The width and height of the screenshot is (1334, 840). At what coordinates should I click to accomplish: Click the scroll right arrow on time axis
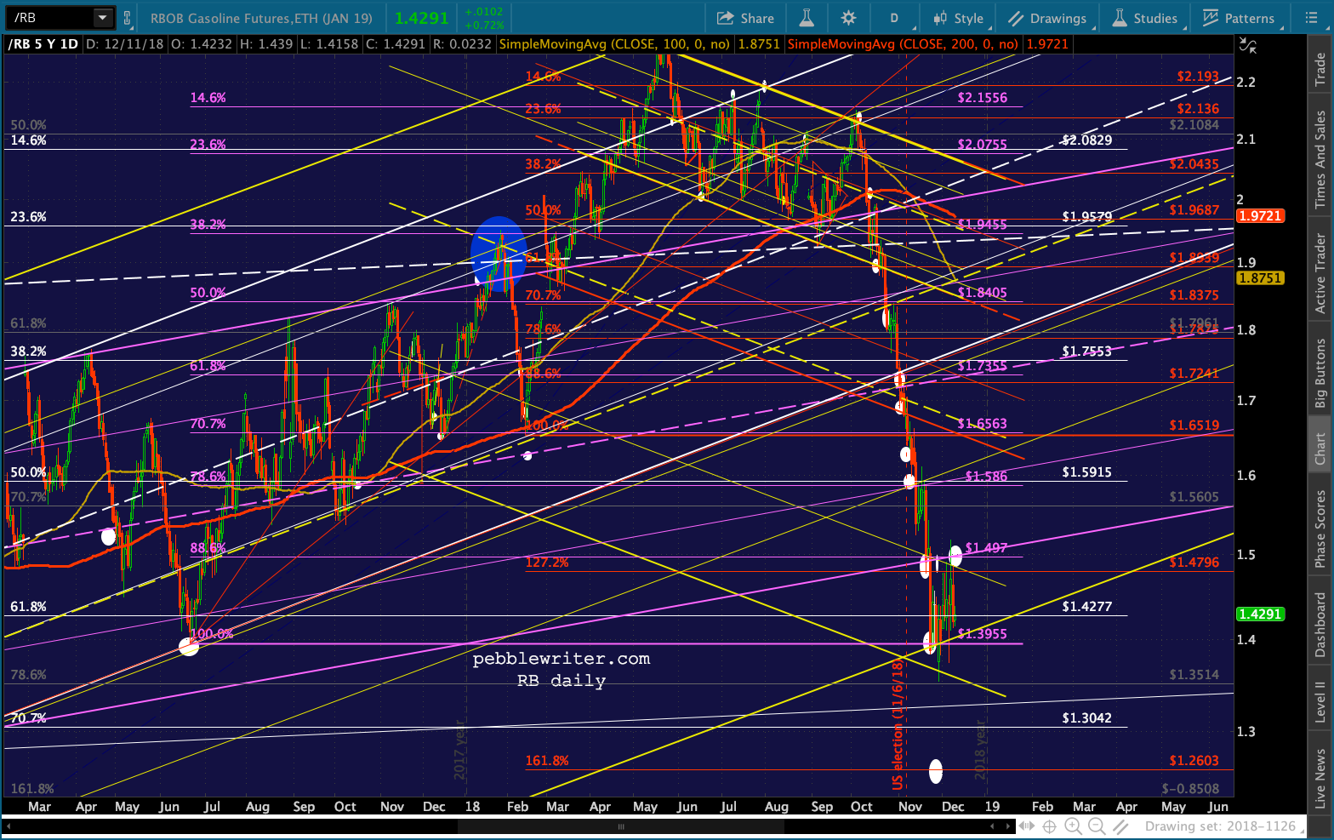tap(1010, 826)
